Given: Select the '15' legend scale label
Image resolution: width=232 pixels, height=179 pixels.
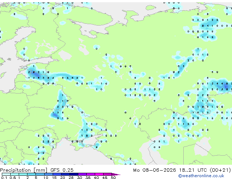Looking at the screenshot, I should [x=54, y=178].
